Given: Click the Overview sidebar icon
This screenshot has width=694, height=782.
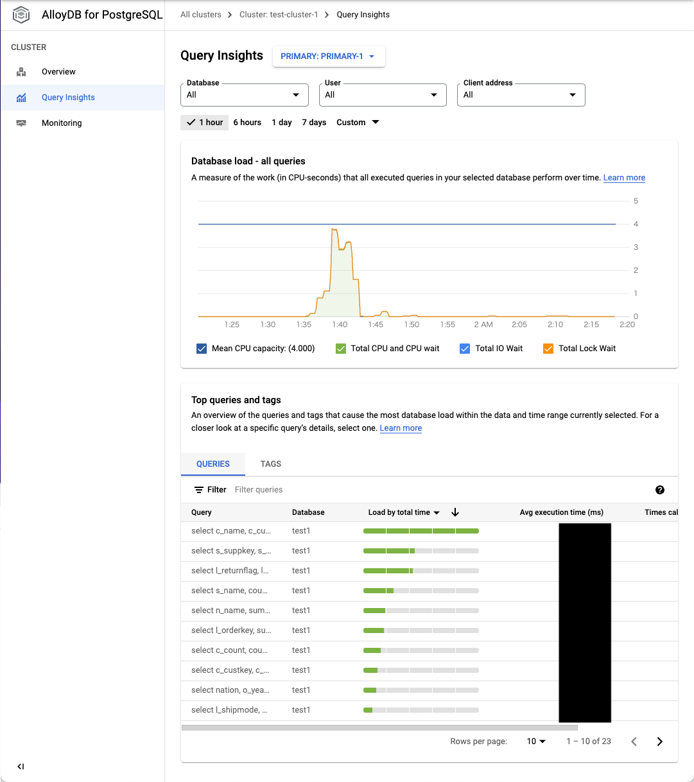Looking at the screenshot, I should [x=21, y=72].
